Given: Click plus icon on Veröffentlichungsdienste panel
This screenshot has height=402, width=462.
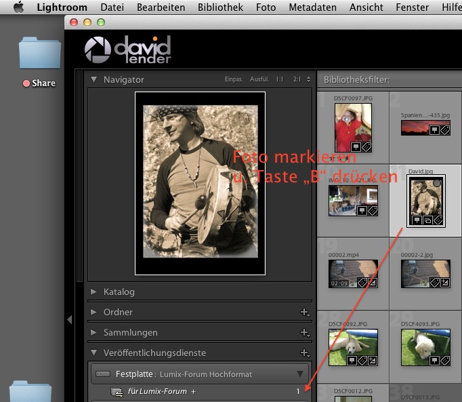Looking at the screenshot, I should click(304, 353).
